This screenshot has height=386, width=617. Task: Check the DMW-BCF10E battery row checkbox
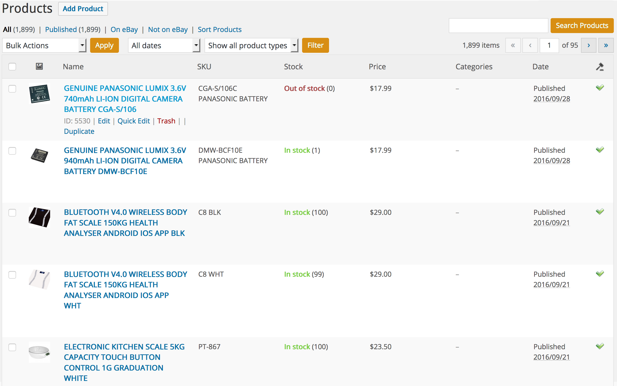coord(12,151)
